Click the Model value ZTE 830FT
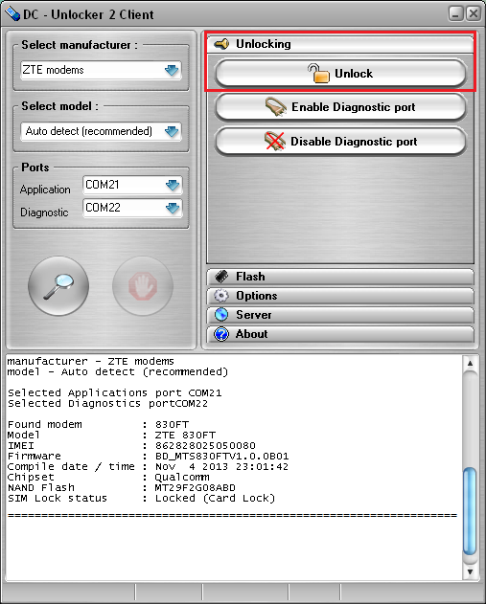The height and width of the screenshot is (604, 486). coord(185,435)
